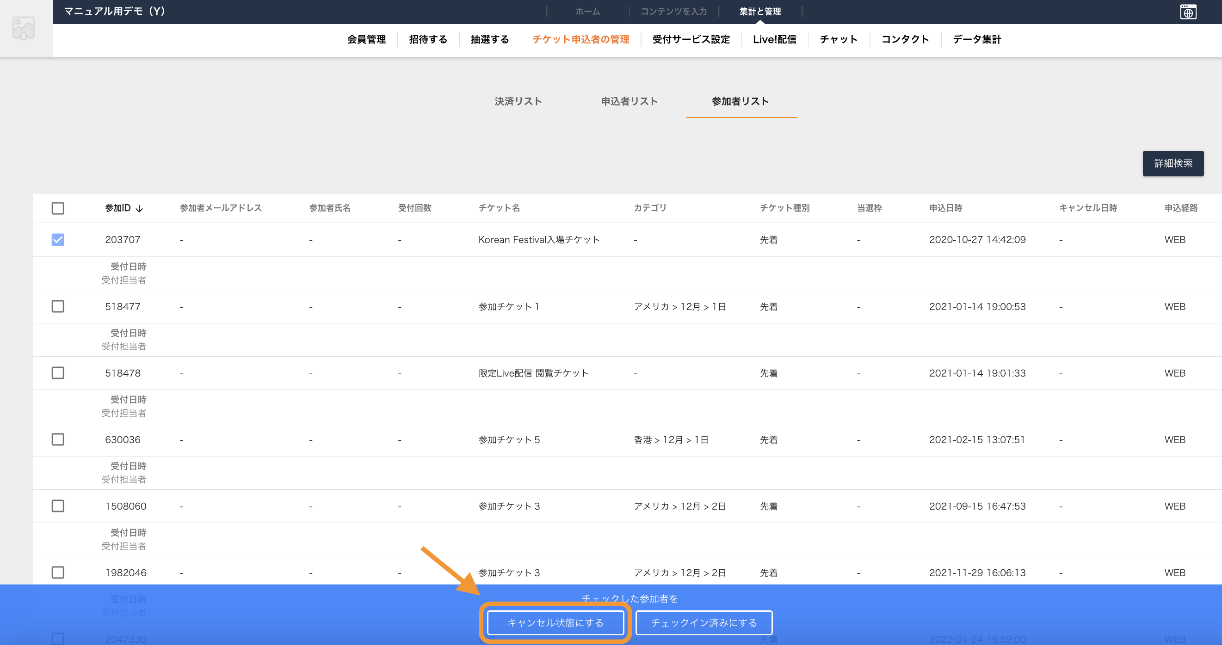Check the checkbox for ID 1982046
Image resolution: width=1222 pixels, height=645 pixels.
[58, 572]
